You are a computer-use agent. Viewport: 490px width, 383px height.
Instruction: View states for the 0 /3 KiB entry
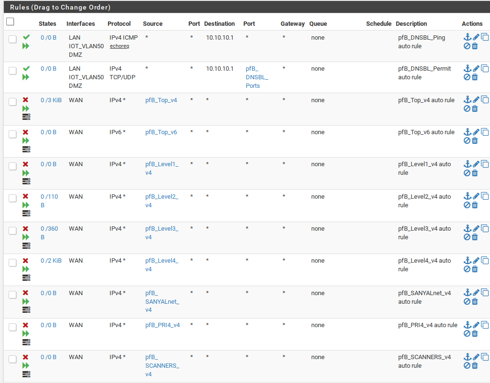pos(51,100)
